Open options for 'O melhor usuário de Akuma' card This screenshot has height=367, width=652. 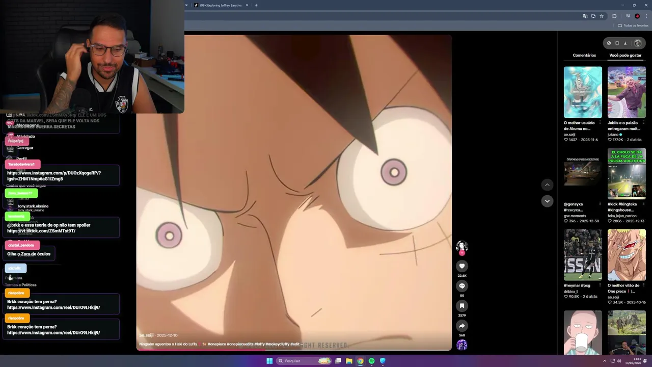pos(600,123)
